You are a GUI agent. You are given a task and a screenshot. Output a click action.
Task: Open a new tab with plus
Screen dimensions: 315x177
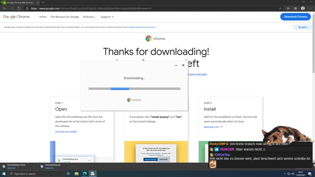(x=43, y=2)
